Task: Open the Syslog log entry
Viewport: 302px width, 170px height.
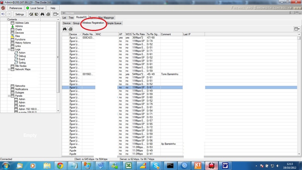Action: tap(22, 63)
